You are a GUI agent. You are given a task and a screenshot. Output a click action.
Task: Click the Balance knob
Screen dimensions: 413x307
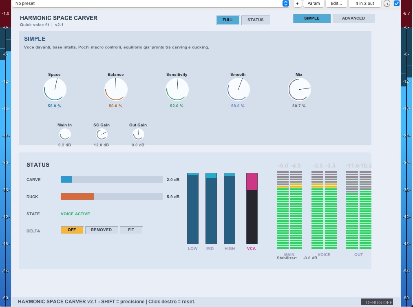(116, 89)
